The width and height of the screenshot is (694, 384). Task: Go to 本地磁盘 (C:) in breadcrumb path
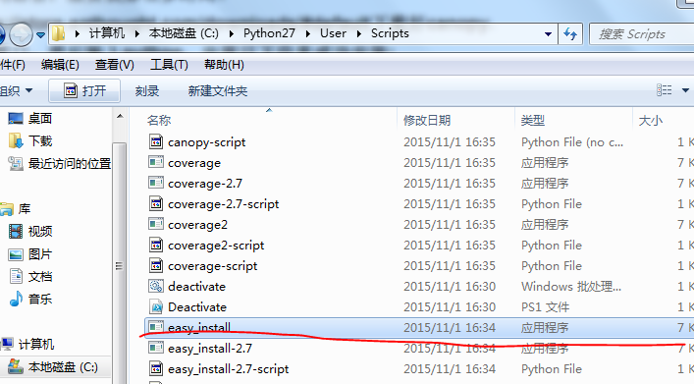(184, 33)
